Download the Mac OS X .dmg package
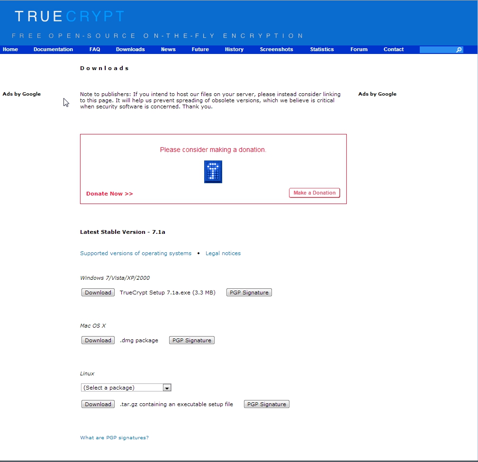The image size is (478, 462). click(98, 340)
